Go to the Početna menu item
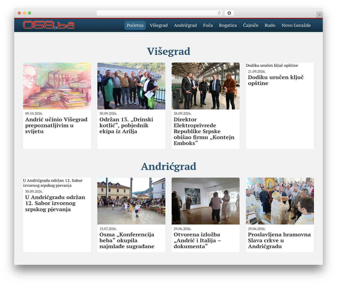The height and width of the screenshot is (285, 337). (x=135, y=25)
